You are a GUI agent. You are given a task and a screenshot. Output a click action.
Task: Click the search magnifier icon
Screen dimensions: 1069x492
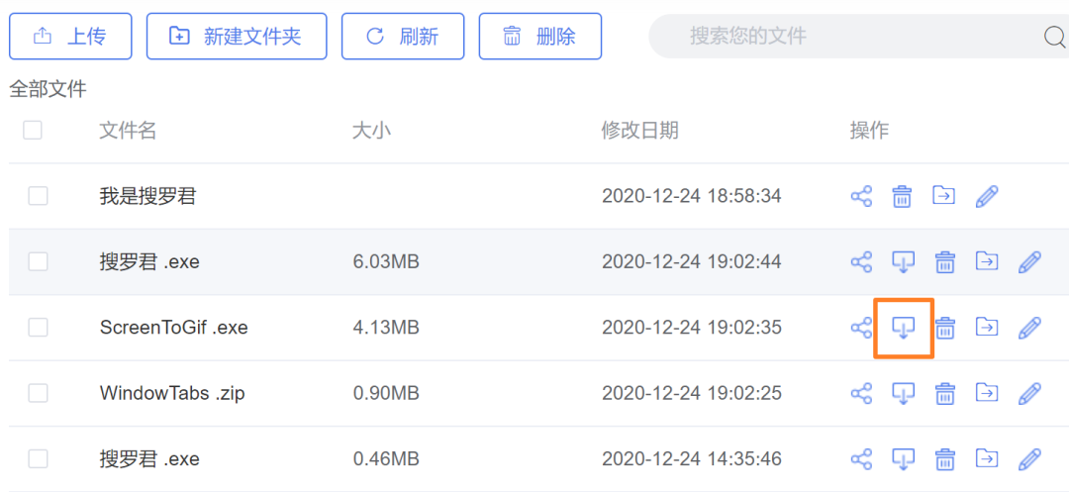(x=1055, y=36)
